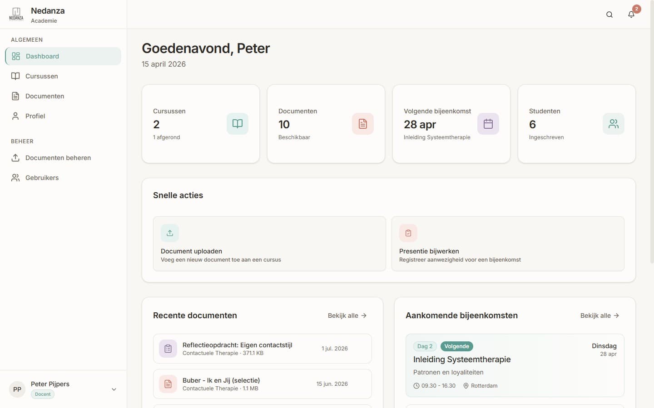Image resolution: width=654 pixels, height=408 pixels.
Task: Open Cursussen in sidebar
Action: 63,76
